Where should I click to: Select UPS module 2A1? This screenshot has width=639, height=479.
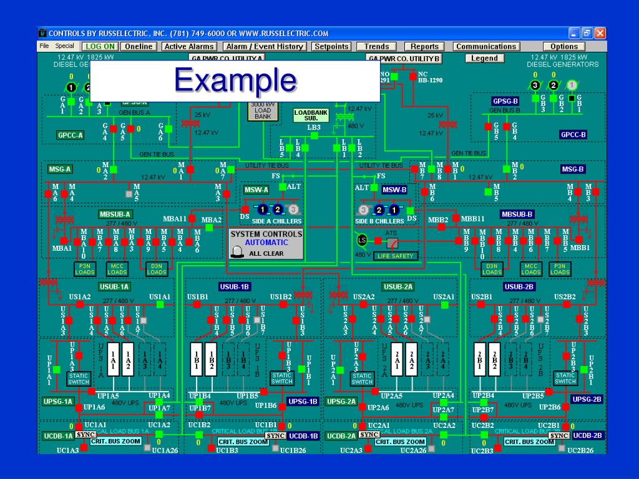tap(397, 359)
